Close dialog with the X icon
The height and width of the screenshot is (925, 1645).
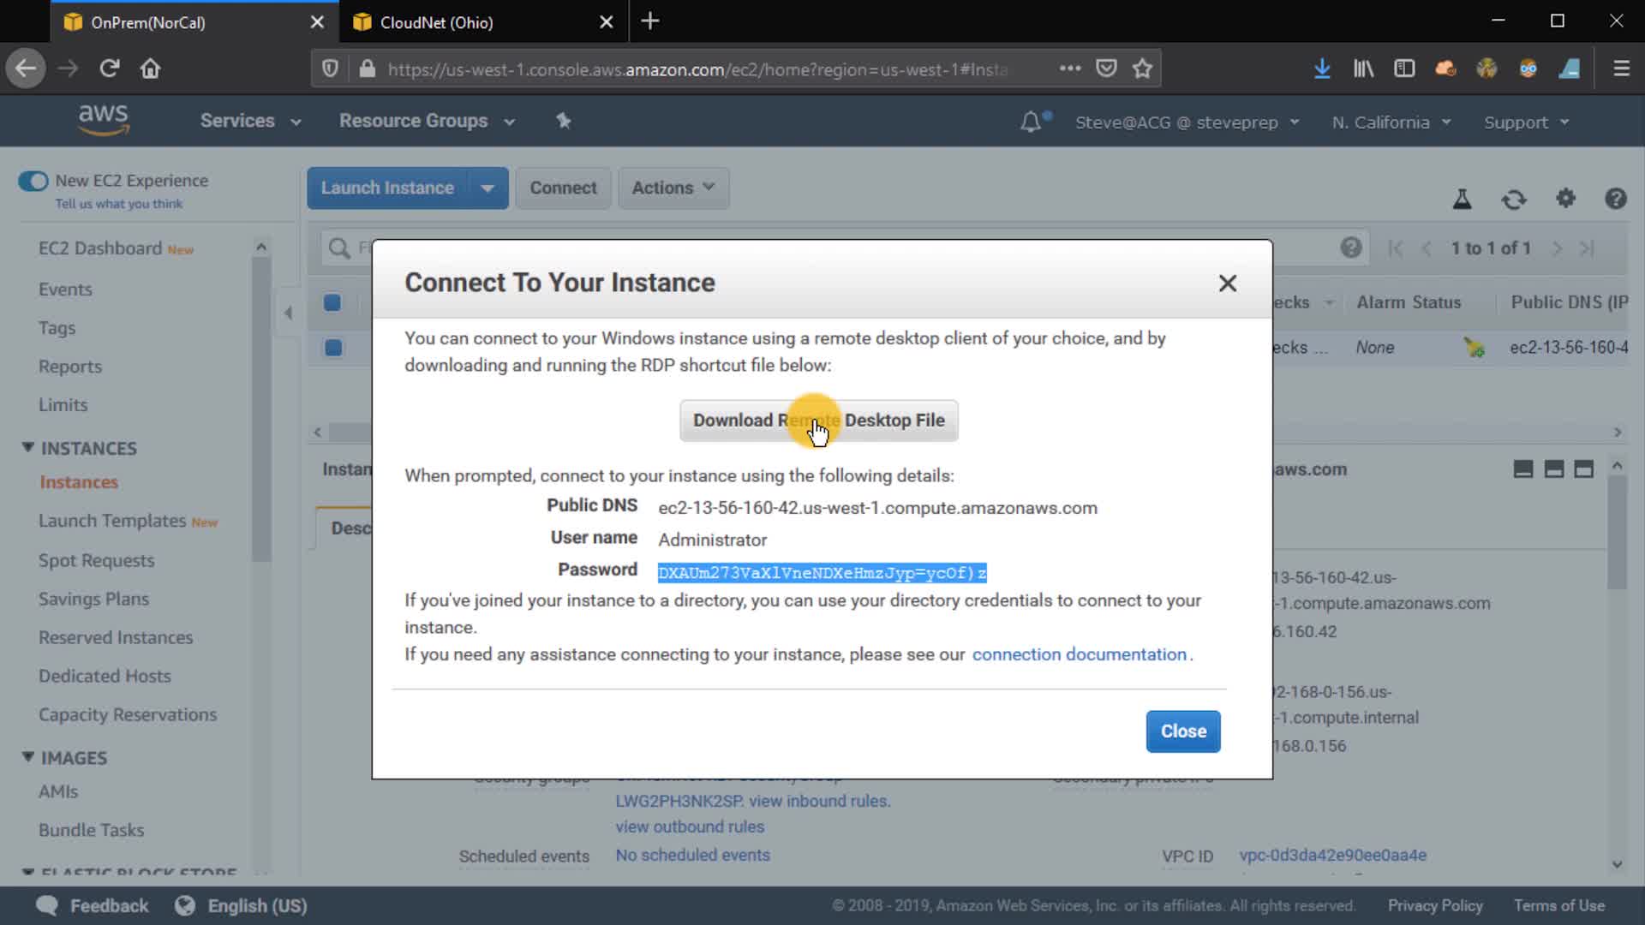[1227, 283]
